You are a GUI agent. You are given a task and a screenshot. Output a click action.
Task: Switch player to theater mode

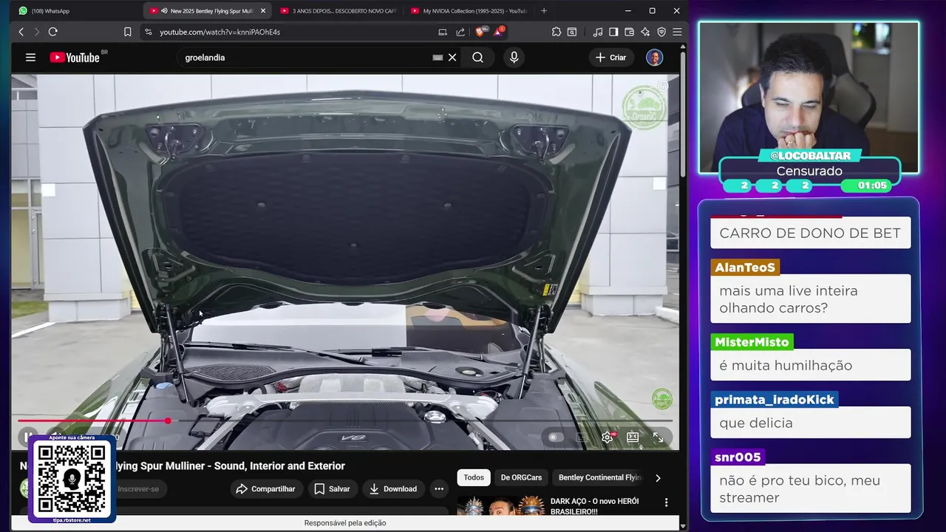pos(633,437)
